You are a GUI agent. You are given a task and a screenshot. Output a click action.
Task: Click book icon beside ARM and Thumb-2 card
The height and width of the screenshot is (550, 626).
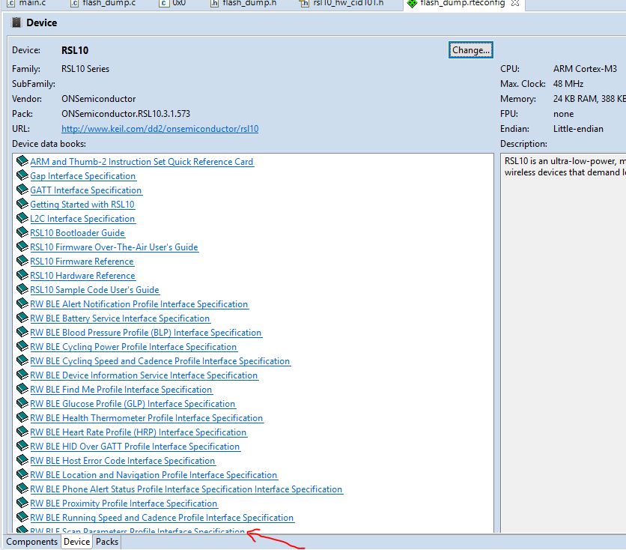tap(22, 161)
